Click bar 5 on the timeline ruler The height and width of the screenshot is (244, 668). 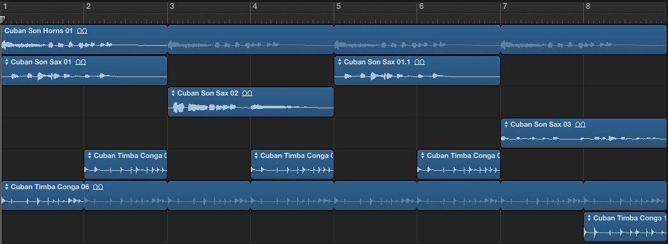pos(338,6)
